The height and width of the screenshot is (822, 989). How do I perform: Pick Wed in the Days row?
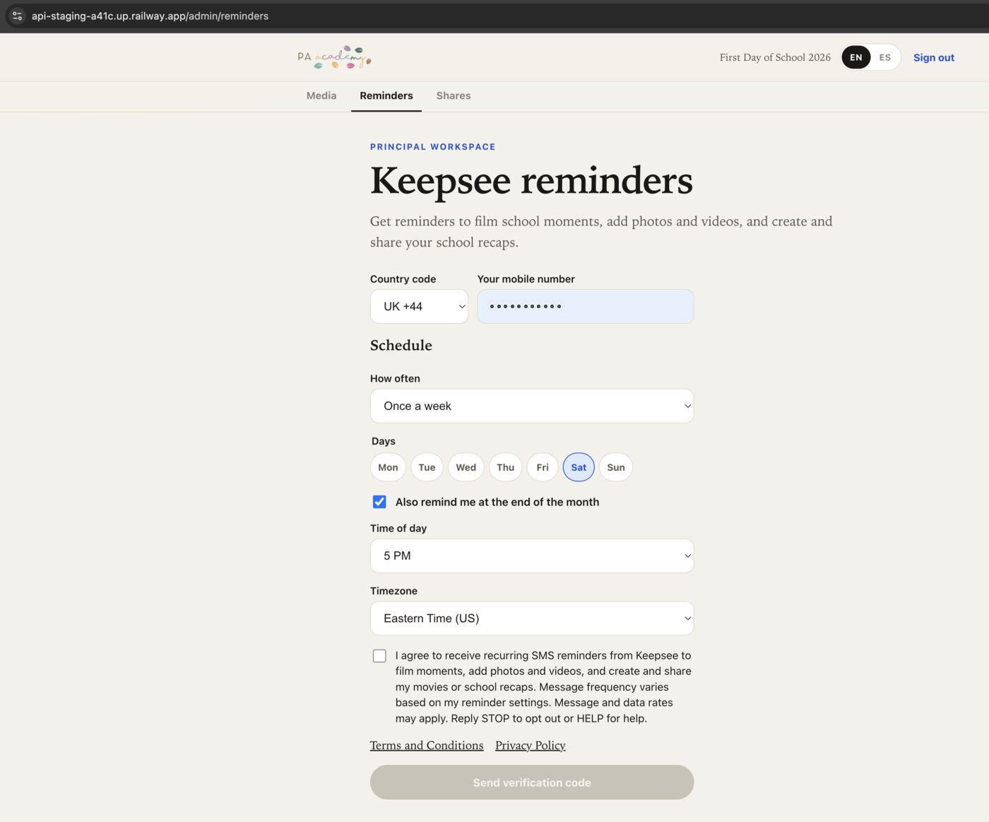pos(466,467)
